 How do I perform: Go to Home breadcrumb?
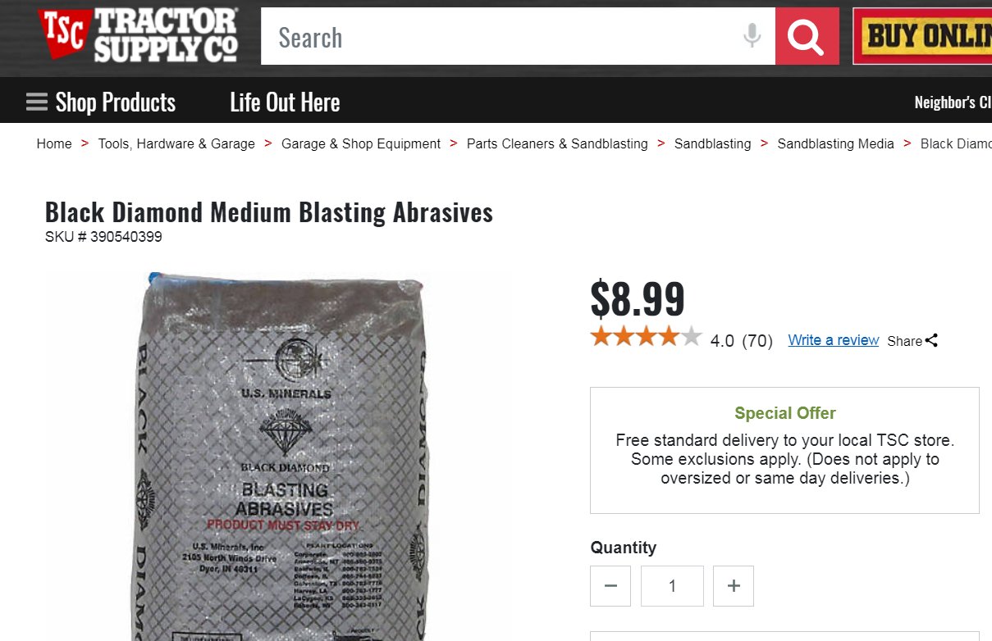54,143
